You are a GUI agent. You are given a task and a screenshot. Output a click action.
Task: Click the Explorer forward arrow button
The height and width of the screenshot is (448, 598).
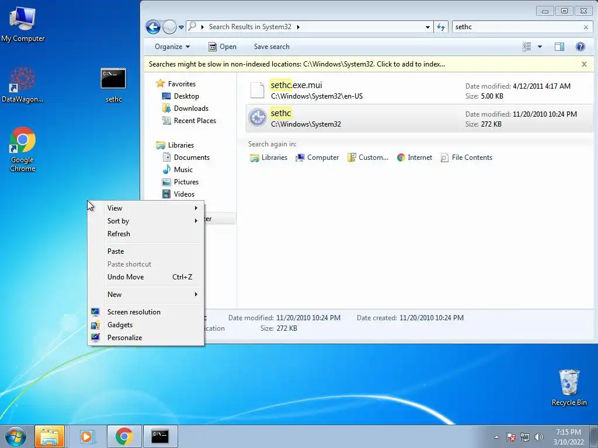169,27
